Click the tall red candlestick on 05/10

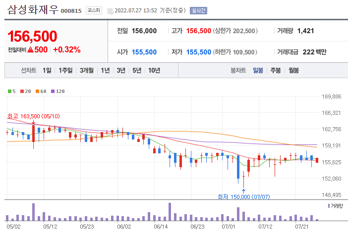point(34,134)
